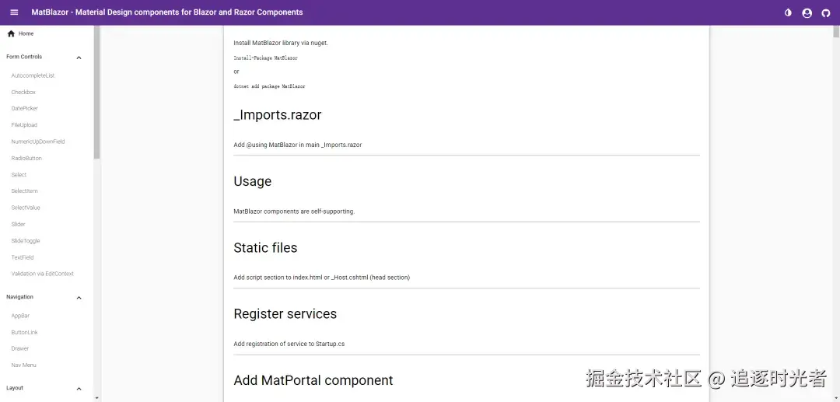Open the GitHub repository icon
840x402 pixels.
825,13
